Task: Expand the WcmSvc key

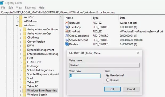Action: 17,17
